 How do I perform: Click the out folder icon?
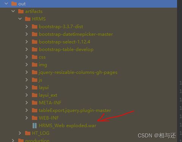14,4
